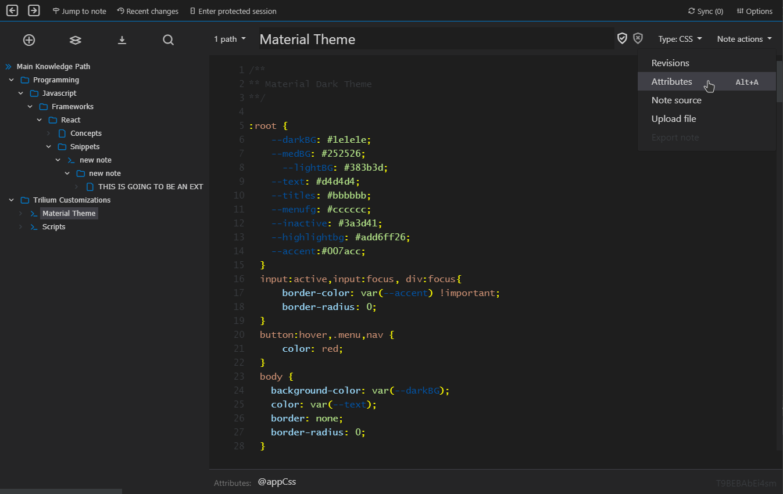
Task: Click Enter protected session
Action: 233,11
